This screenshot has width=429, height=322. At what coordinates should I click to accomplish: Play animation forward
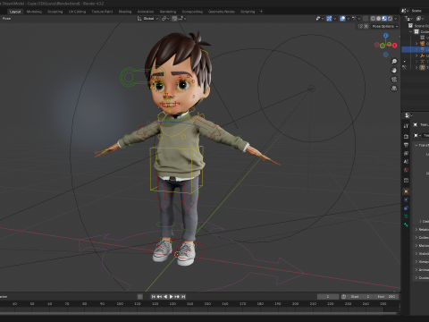click(x=172, y=297)
